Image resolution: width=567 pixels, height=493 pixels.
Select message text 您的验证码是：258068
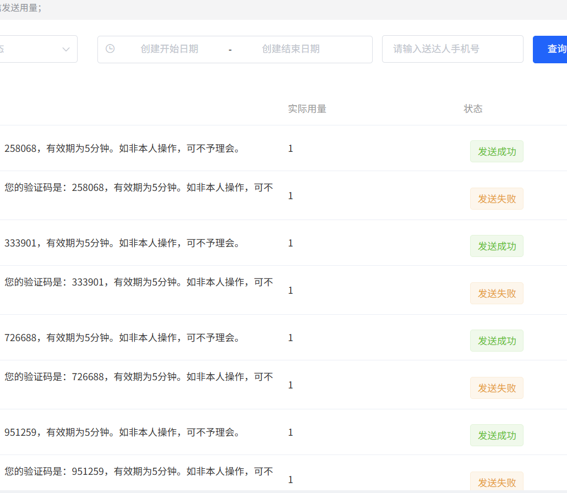[x=139, y=188]
